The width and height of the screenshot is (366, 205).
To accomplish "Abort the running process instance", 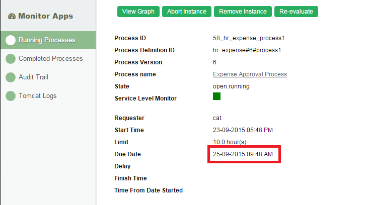I will pos(187,12).
